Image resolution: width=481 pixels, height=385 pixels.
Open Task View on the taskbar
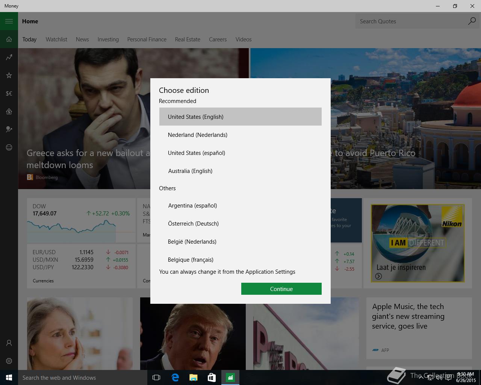pos(156,377)
